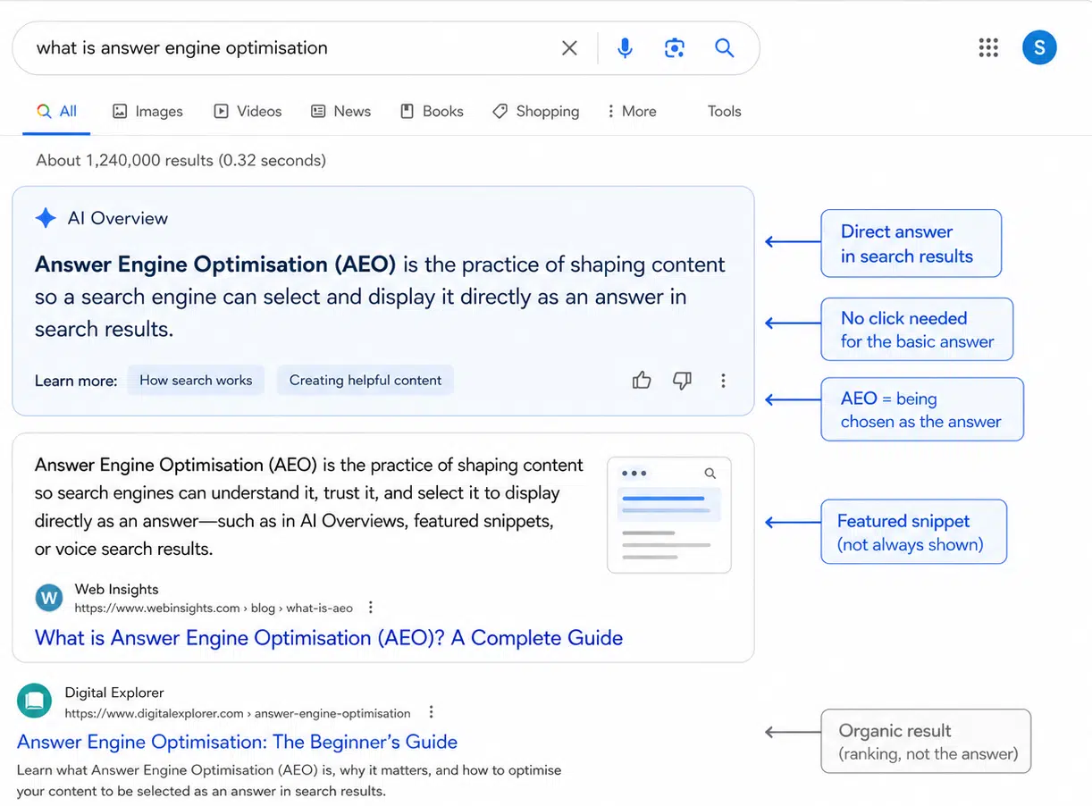
Task: Expand the More search categories menu
Action: 631,112
